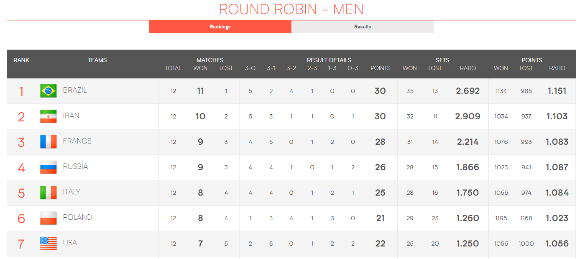Click the France flag icon
The image size is (580, 259).
[x=48, y=142]
